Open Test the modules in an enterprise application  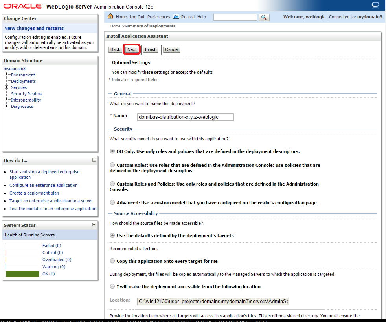pyautogui.click(x=53, y=209)
